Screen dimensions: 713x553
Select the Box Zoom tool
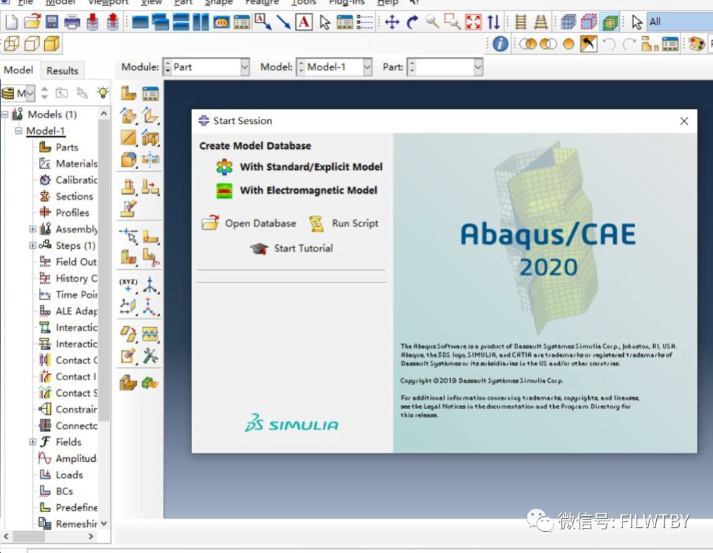pos(452,22)
